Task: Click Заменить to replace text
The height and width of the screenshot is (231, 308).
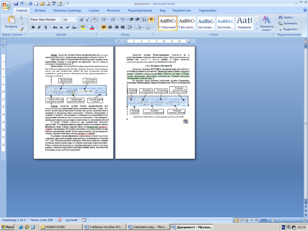Action: pyautogui.click(x=288, y=23)
